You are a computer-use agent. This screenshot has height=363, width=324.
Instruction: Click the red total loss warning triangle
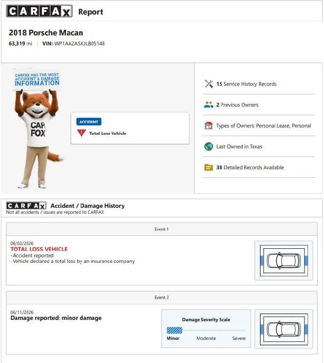(x=81, y=133)
